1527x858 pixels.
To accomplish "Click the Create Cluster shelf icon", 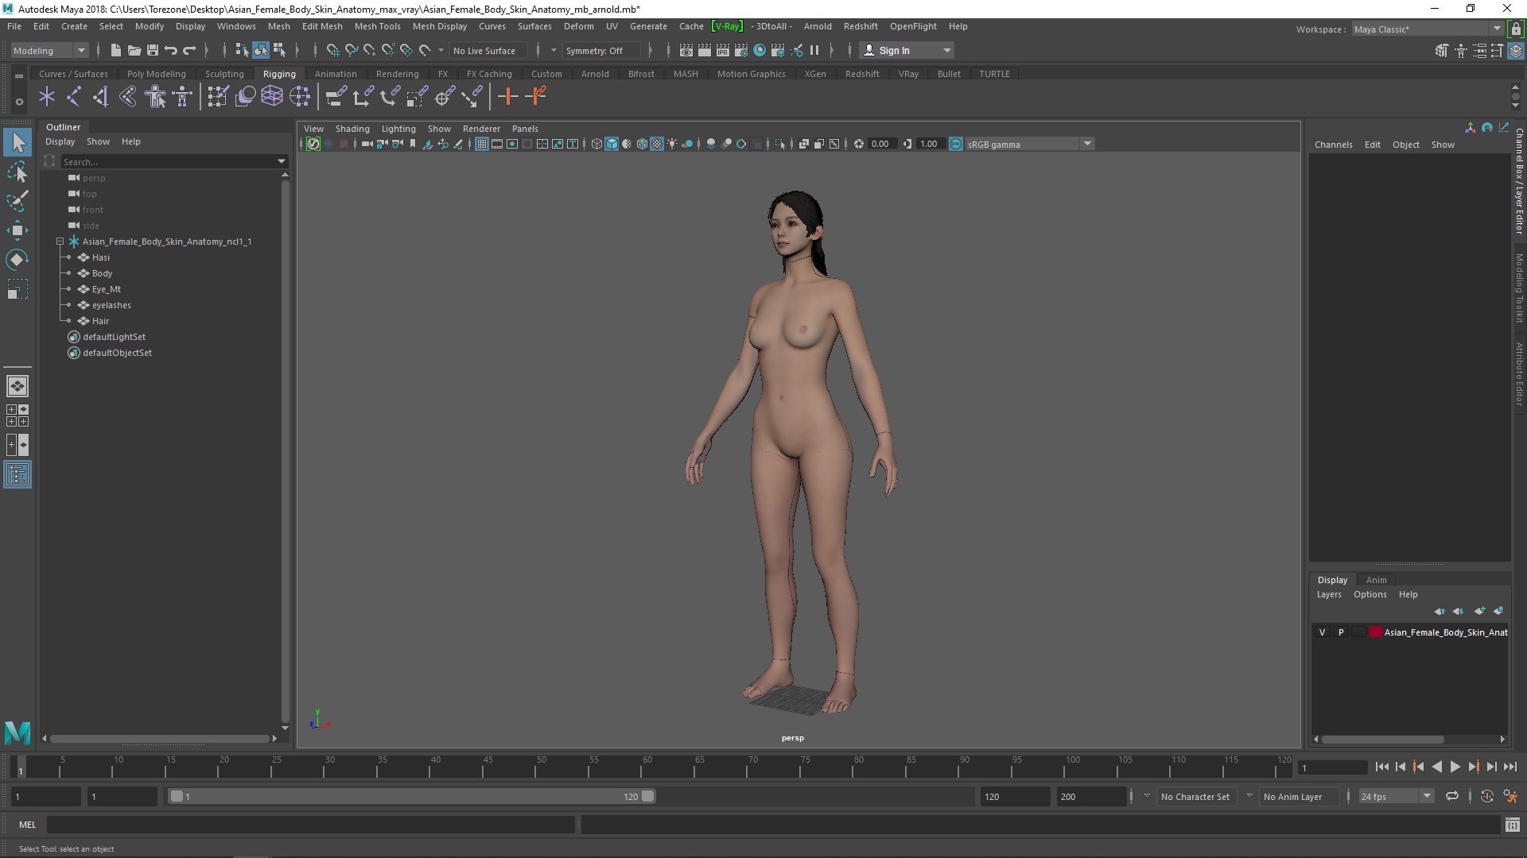I will pyautogui.click(x=300, y=97).
